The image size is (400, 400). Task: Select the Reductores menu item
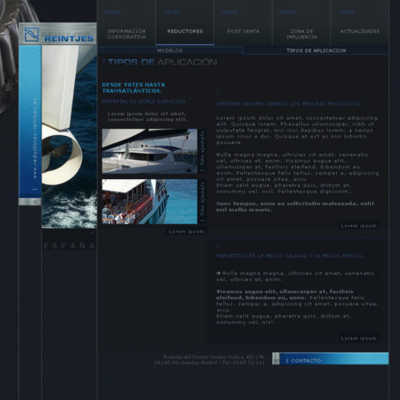[185, 32]
